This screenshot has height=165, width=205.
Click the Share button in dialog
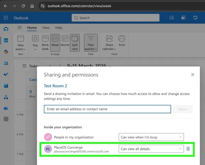(x=183, y=109)
